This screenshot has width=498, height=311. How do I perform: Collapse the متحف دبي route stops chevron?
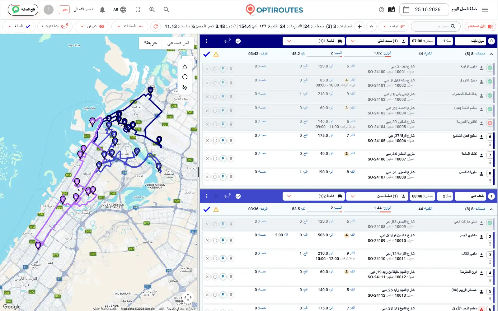pyautogui.click(x=491, y=209)
